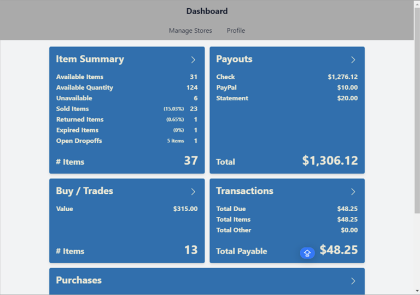Click the Transactions card chevron arrow
The height and width of the screenshot is (295, 420).
pos(353,192)
